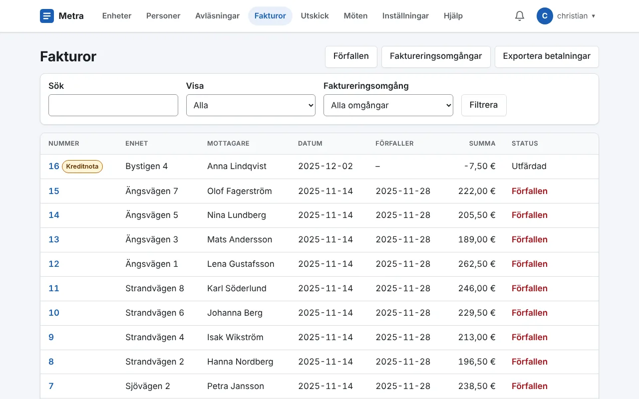Select the recipient Olof Fagerström
The width and height of the screenshot is (639, 399).
(240, 191)
